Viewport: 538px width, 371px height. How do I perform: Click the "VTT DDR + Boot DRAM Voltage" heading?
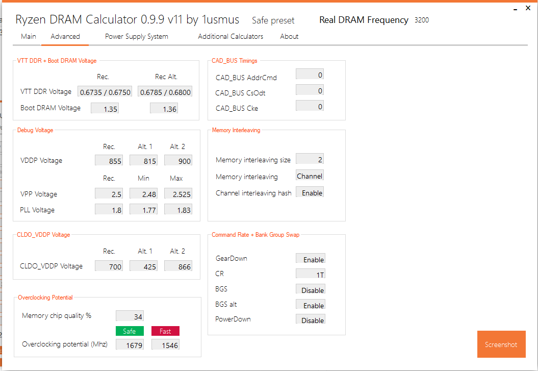(x=57, y=61)
